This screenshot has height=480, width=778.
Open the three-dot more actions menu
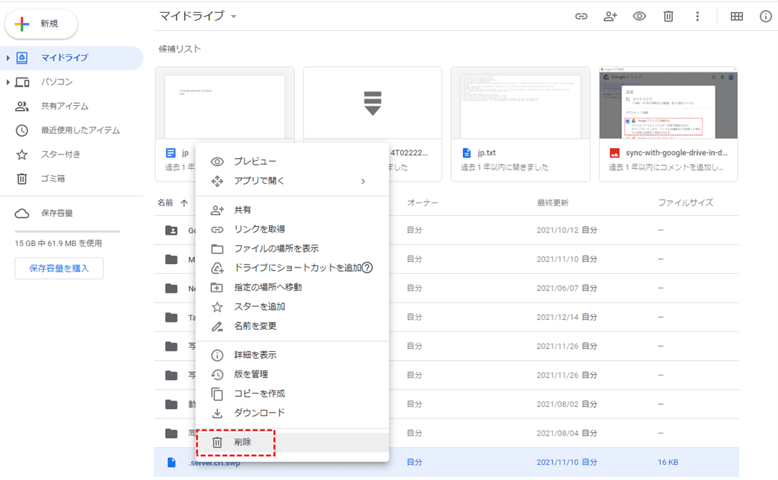click(697, 16)
